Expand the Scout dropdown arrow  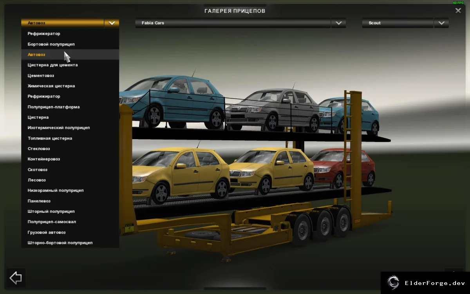441,23
